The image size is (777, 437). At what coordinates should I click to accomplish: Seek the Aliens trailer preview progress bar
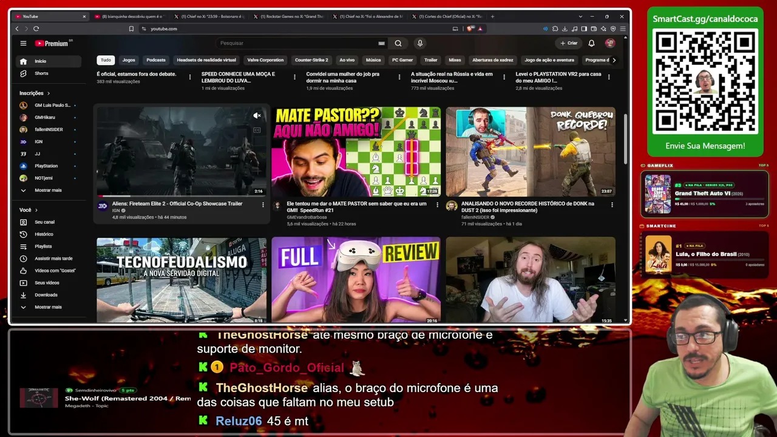pos(182,195)
